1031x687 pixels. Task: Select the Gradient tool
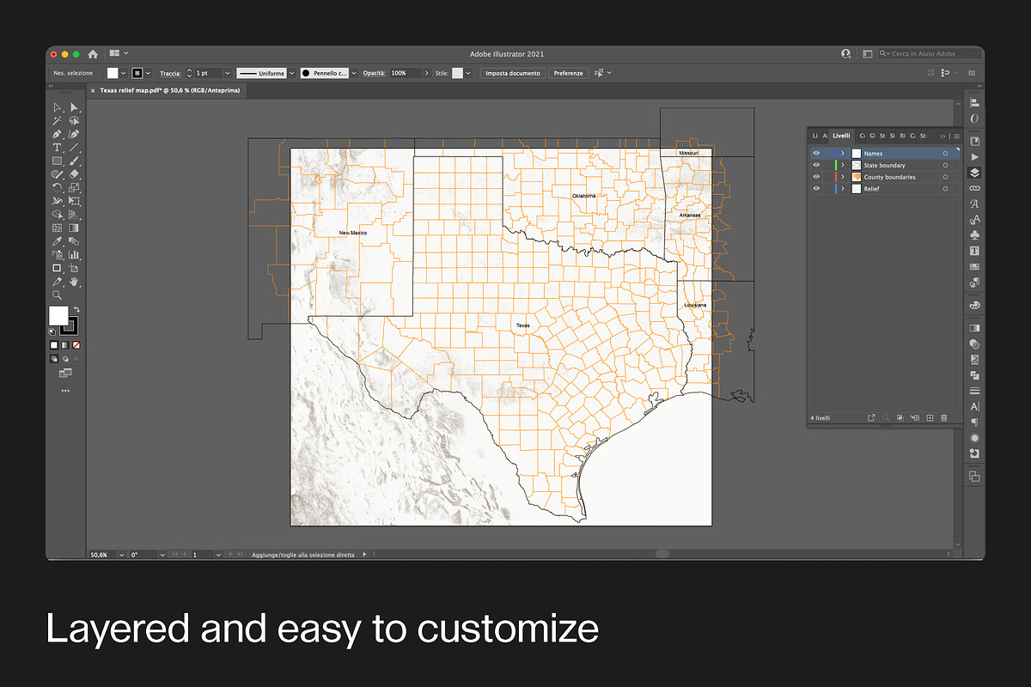pos(74,228)
